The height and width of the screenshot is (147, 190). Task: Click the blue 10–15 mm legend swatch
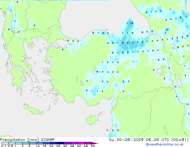tap(40, 143)
